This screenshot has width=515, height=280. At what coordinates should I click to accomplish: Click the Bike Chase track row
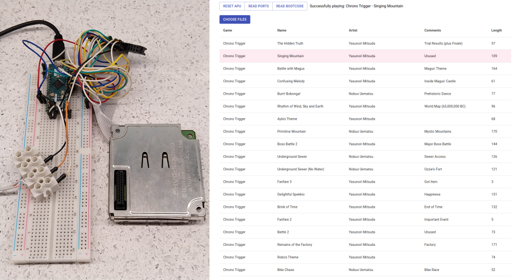pos(285,270)
